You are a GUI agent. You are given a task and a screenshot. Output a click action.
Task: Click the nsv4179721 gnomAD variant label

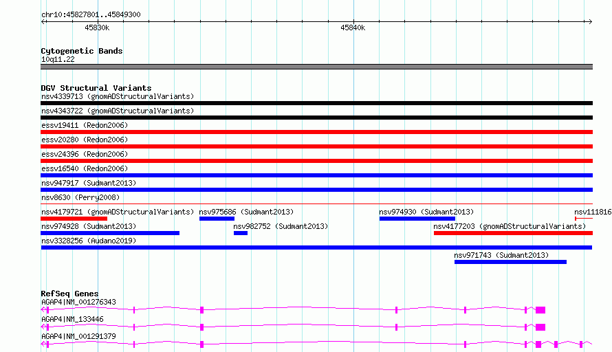click(118, 212)
